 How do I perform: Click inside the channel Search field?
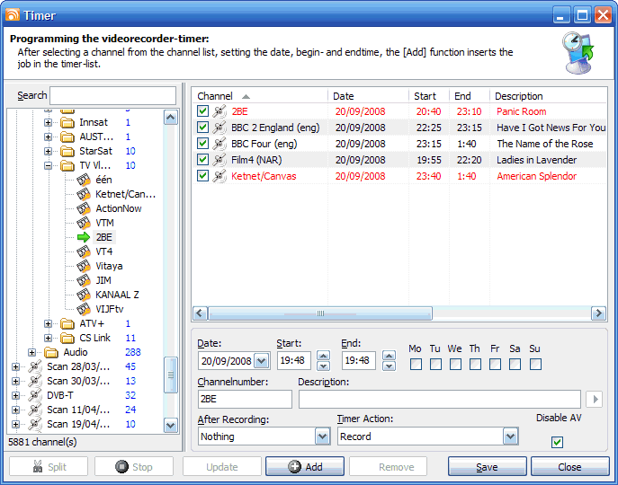(112, 95)
